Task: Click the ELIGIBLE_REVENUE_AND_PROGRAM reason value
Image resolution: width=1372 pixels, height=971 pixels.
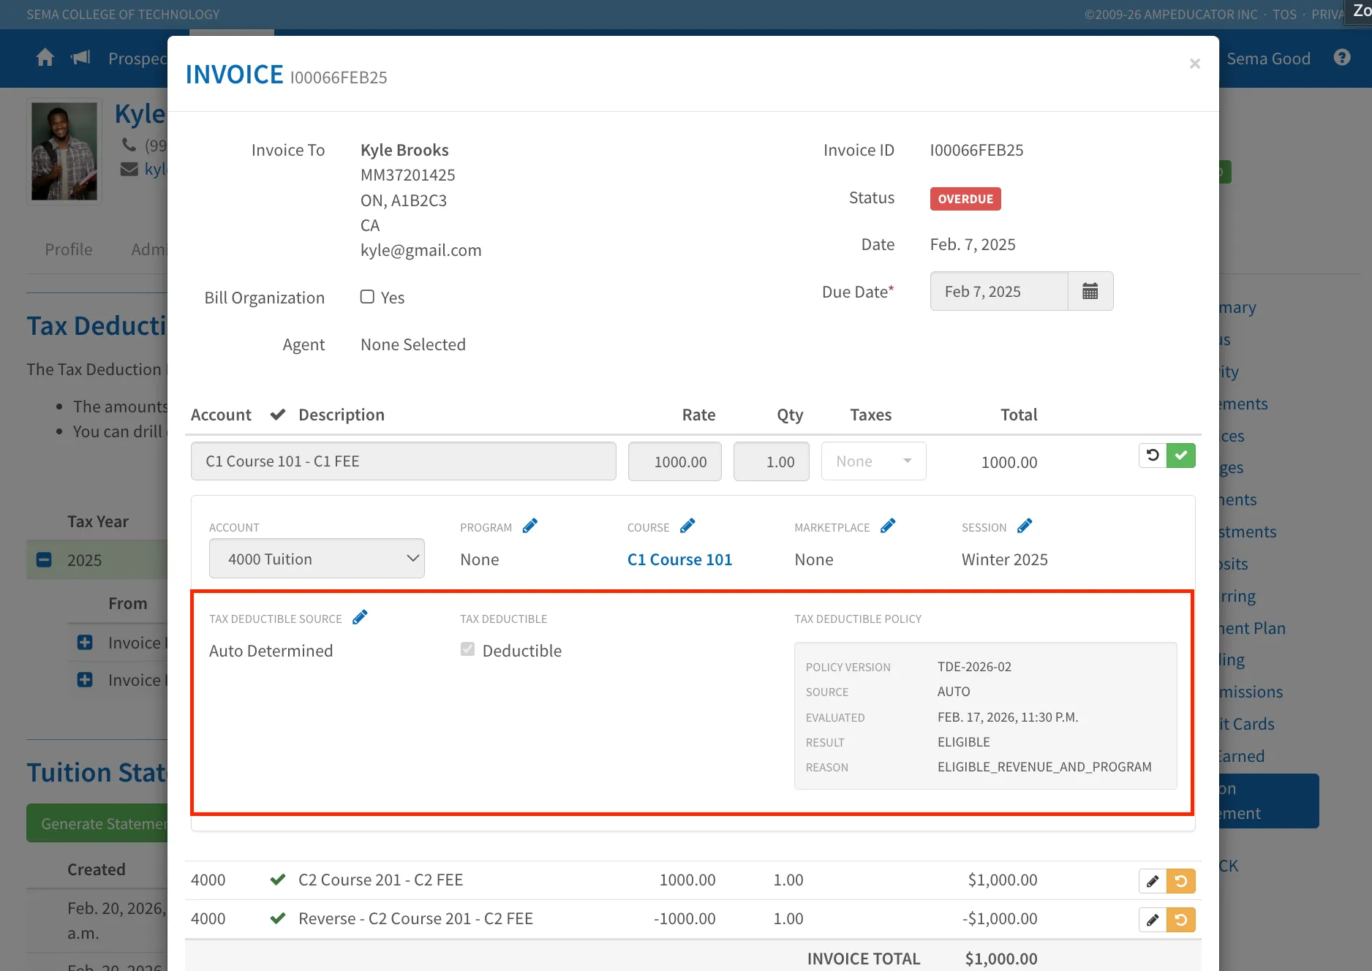Action: coord(1044,767)
